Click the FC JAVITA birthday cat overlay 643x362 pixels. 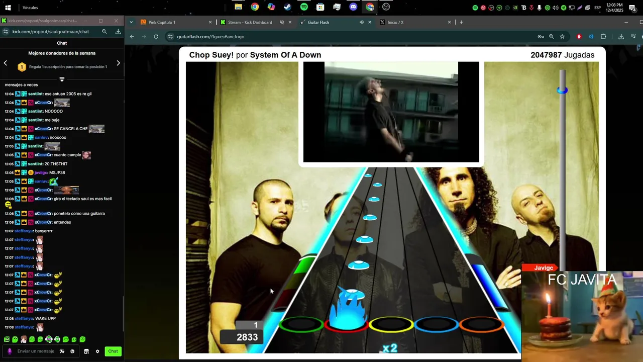tap(582, 317)
